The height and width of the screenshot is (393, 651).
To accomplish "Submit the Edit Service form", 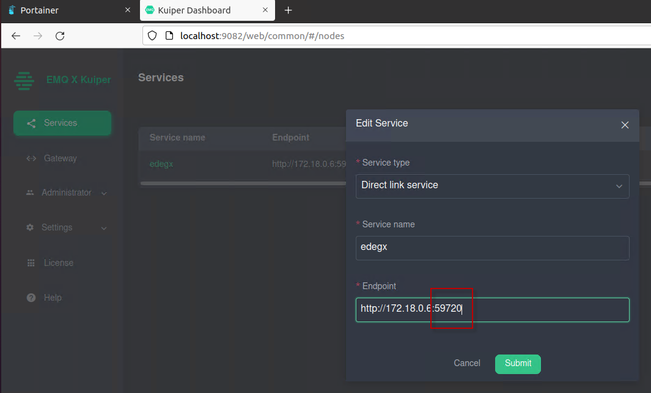I will tap(518, 364).
